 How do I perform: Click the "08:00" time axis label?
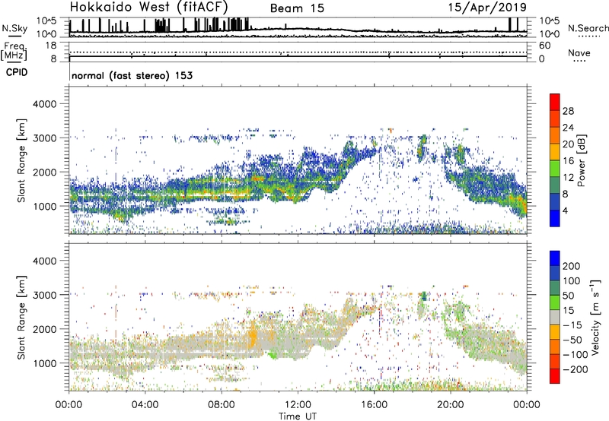coord(222,405)
